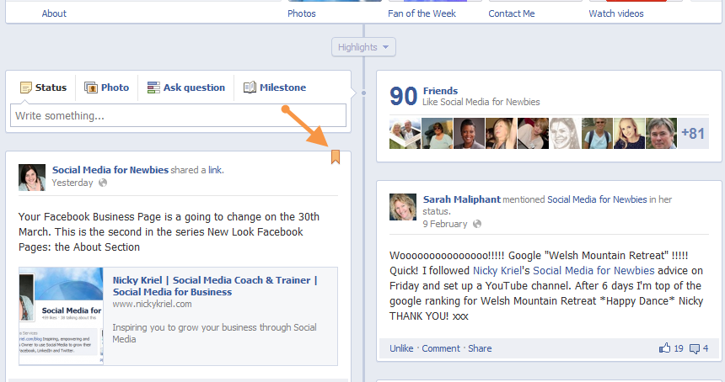The image size is (725, 382).
Task: Click the Social Media for Newbies profile picture
Action: pos(32,178)
